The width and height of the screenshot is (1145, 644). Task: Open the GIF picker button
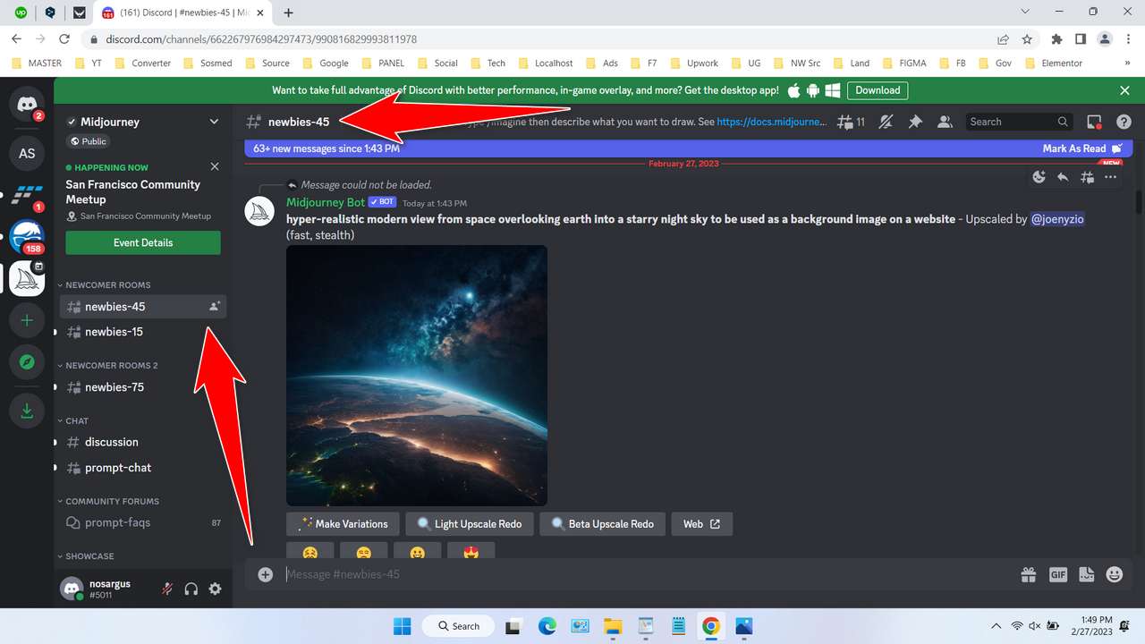pyautogui.click(x=1057, y=574)
